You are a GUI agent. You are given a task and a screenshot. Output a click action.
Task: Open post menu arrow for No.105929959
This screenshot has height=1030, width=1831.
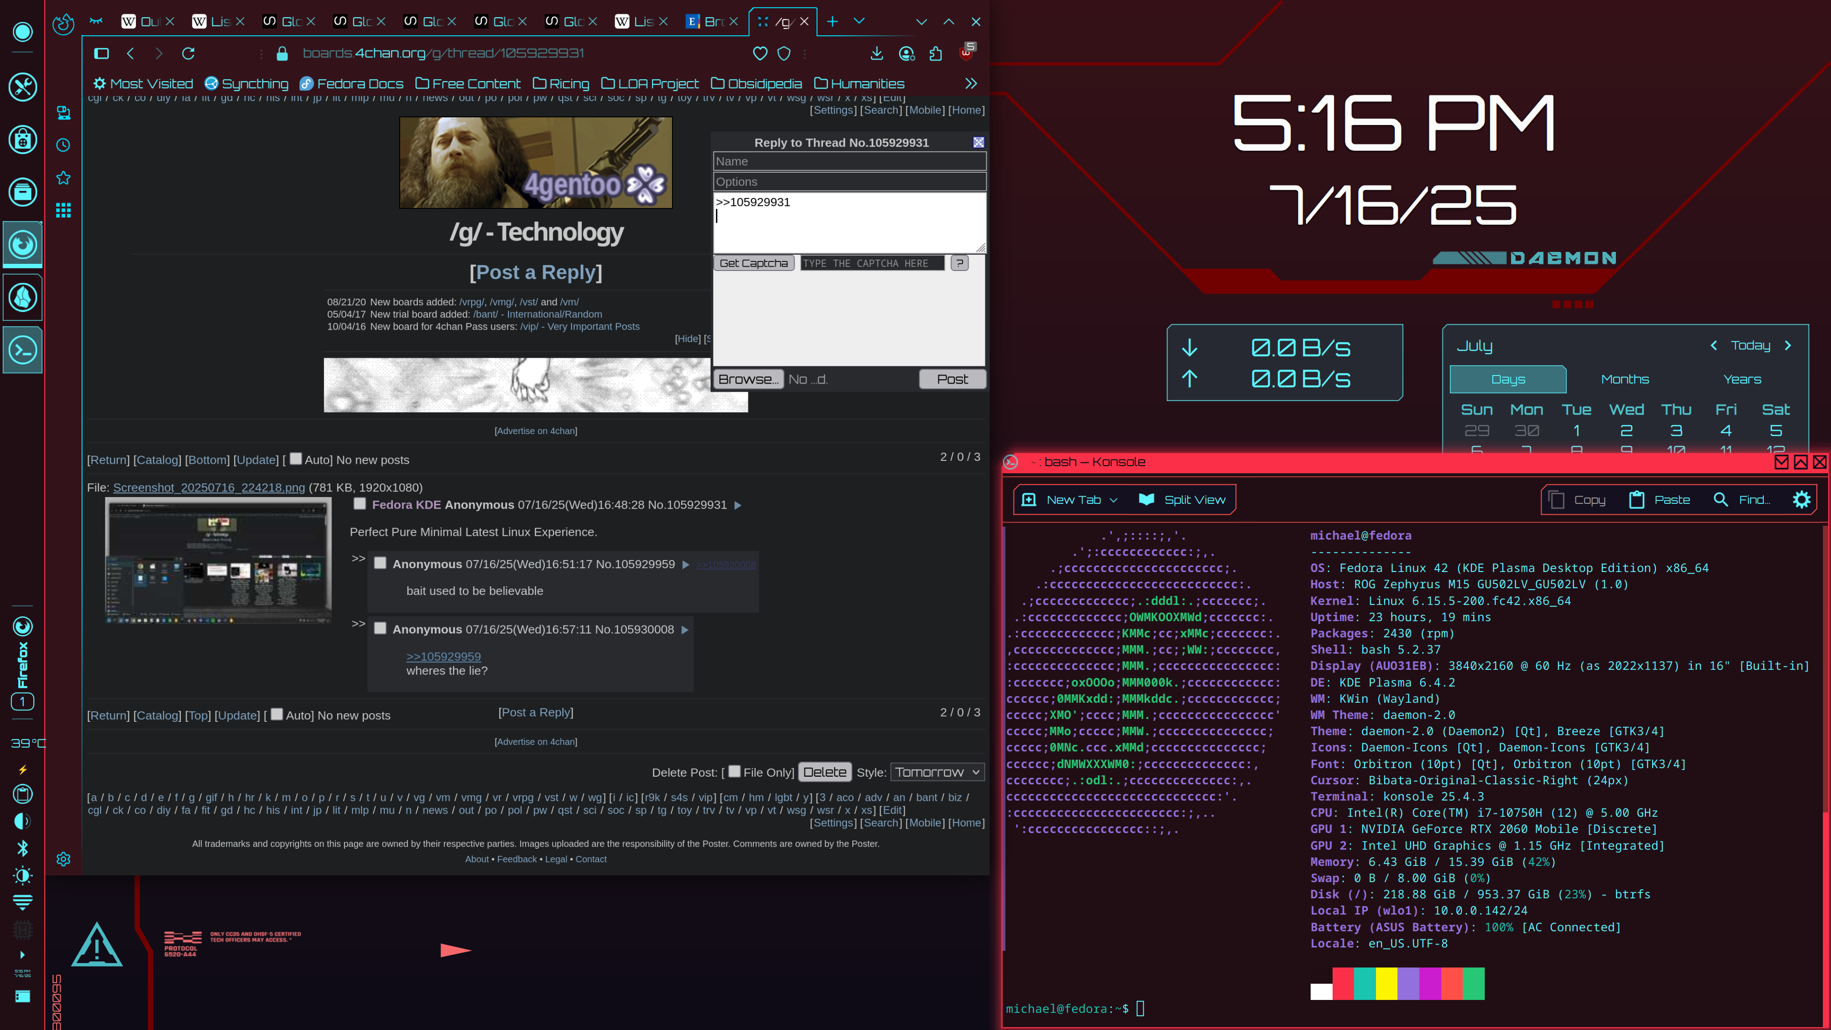tap(686, 564)
